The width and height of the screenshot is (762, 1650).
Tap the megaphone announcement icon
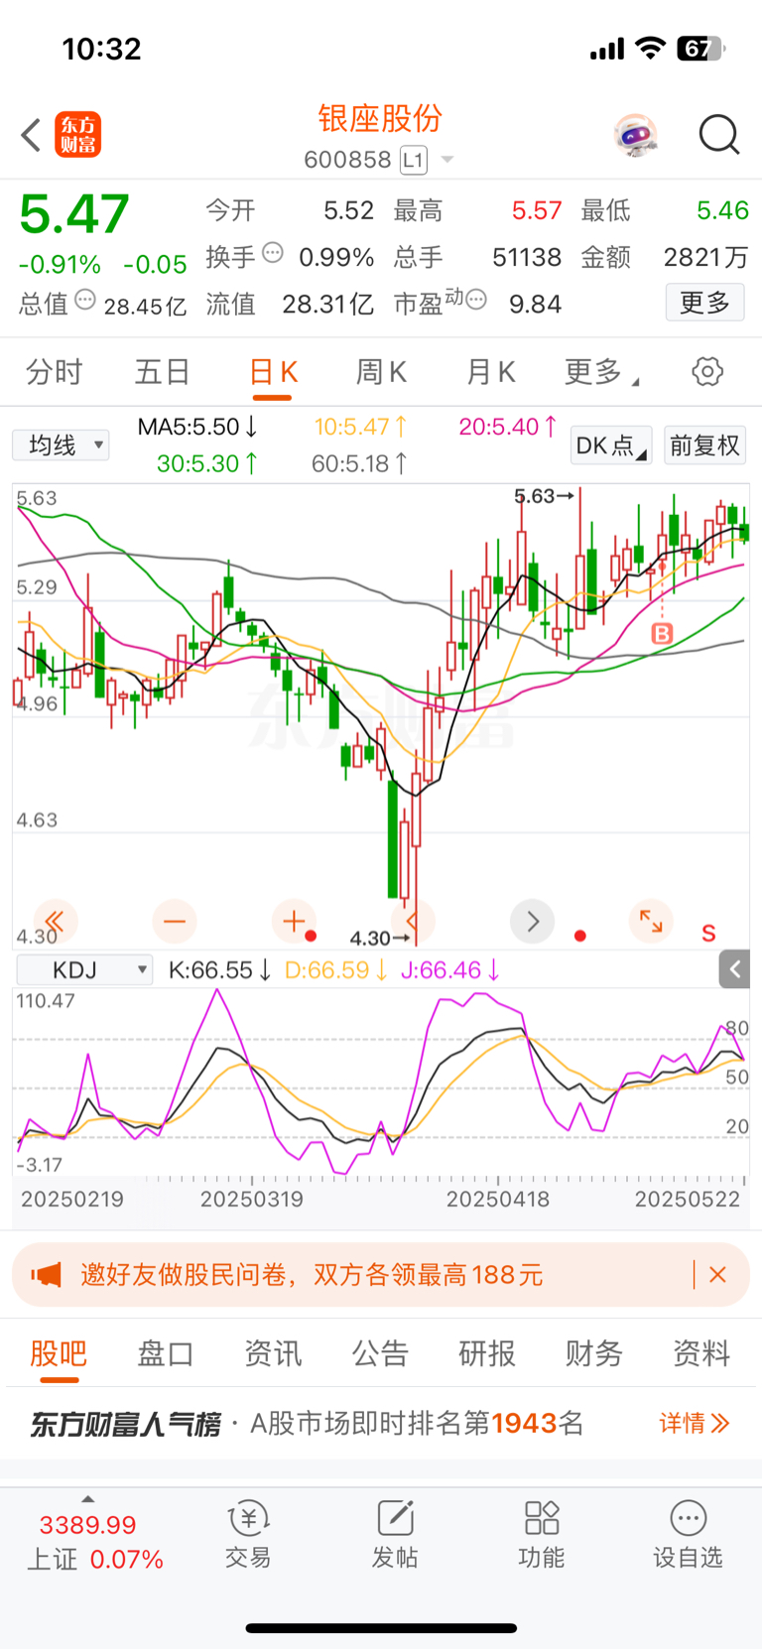pos(46,1275)
